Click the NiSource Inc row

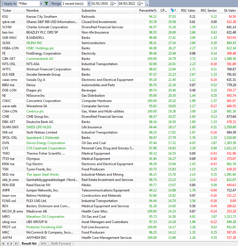119,96
